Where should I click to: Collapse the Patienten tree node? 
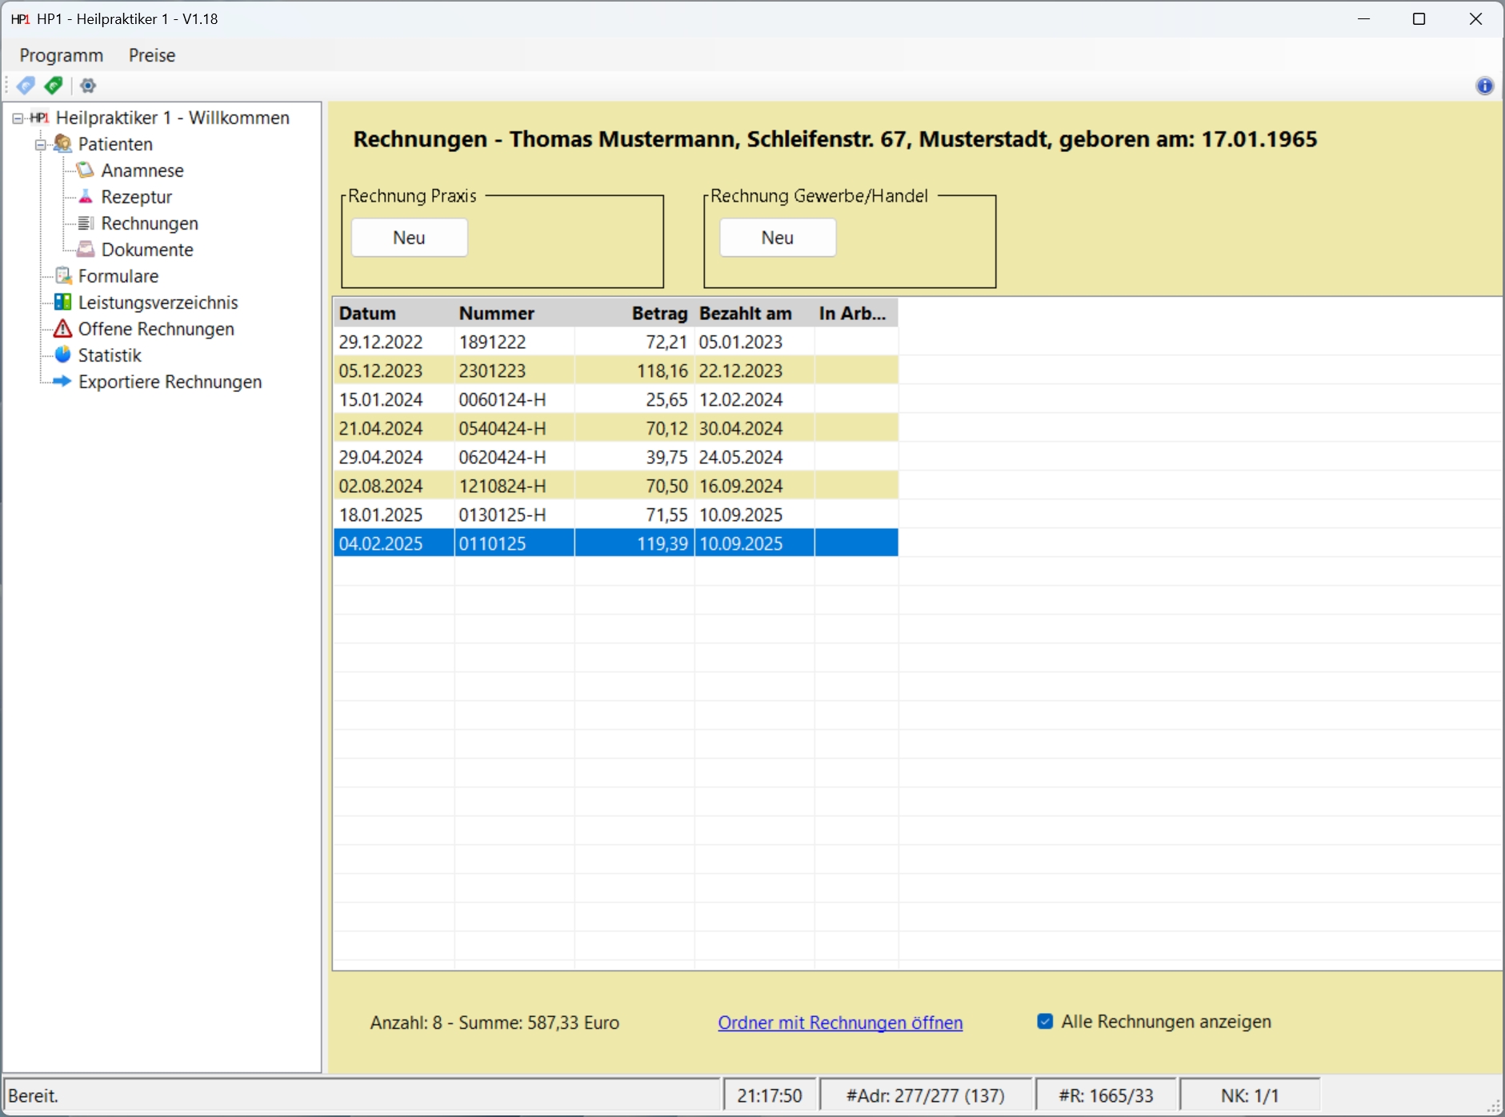tap(40, 145)
